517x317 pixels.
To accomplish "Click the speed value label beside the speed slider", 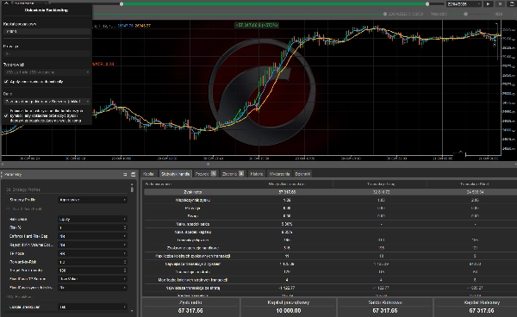I will [x=498, y=14].
